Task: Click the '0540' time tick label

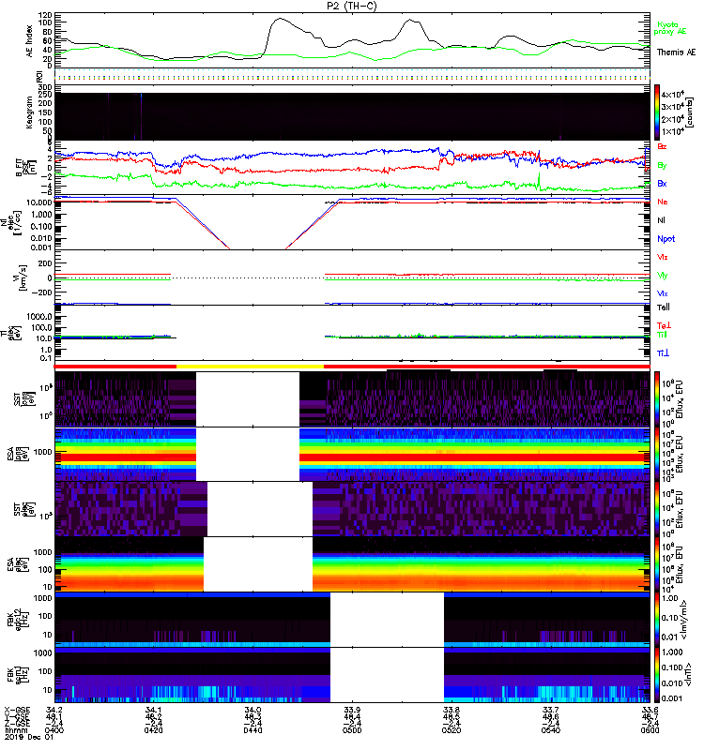Action: 551,730
